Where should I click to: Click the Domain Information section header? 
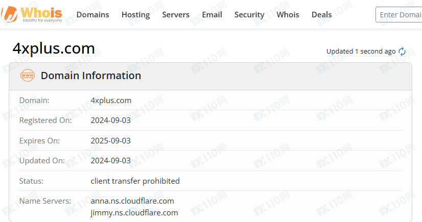click(91, 76)
